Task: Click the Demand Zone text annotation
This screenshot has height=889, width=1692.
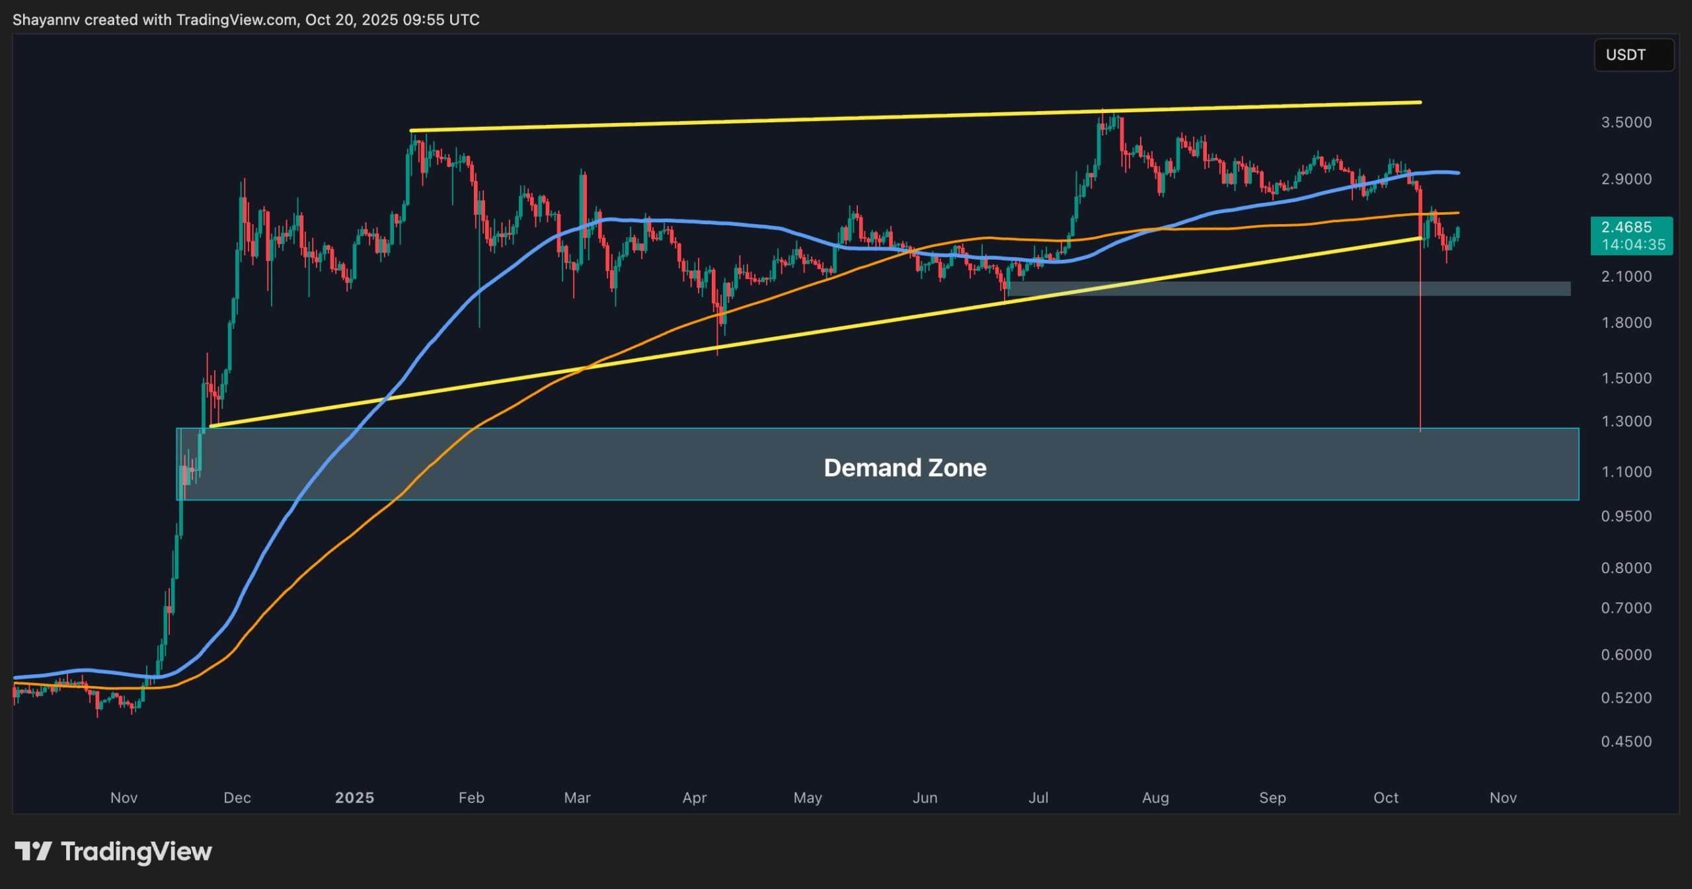Action: (905, 468)
